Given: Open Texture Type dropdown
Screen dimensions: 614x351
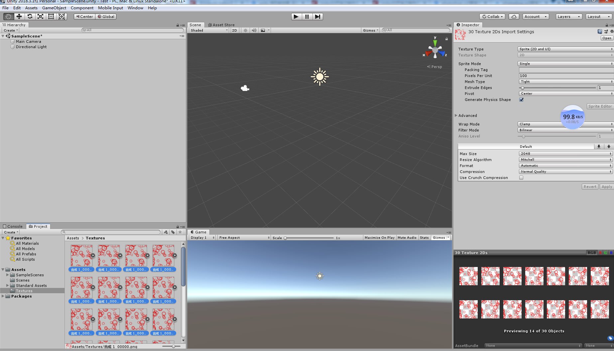Looking at the screenshot, I should click(x=566, y=49).
